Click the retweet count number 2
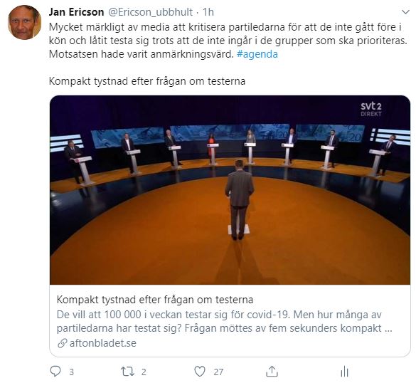The height and width of the screenshot is (383, 416). coord(144,372)
